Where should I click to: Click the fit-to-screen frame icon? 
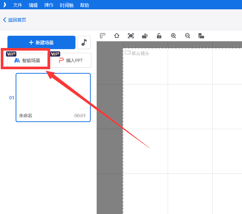[131, 36]
